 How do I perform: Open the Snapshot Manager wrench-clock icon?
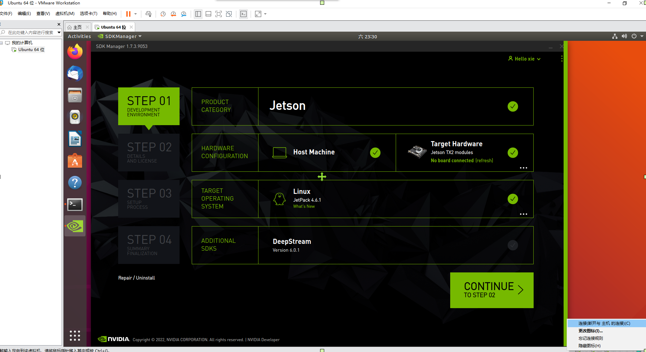pos(184,14)
